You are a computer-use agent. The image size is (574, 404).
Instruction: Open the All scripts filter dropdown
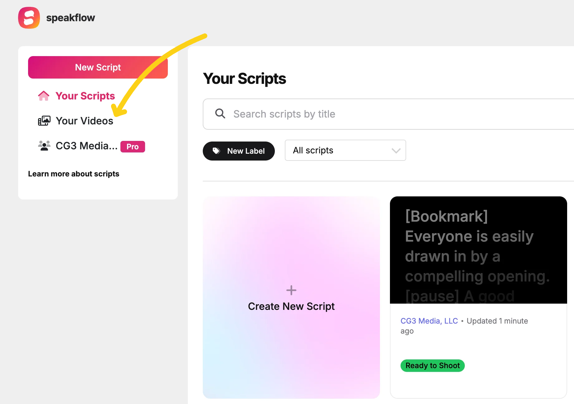pyautogui.click(x=345, y=150)
